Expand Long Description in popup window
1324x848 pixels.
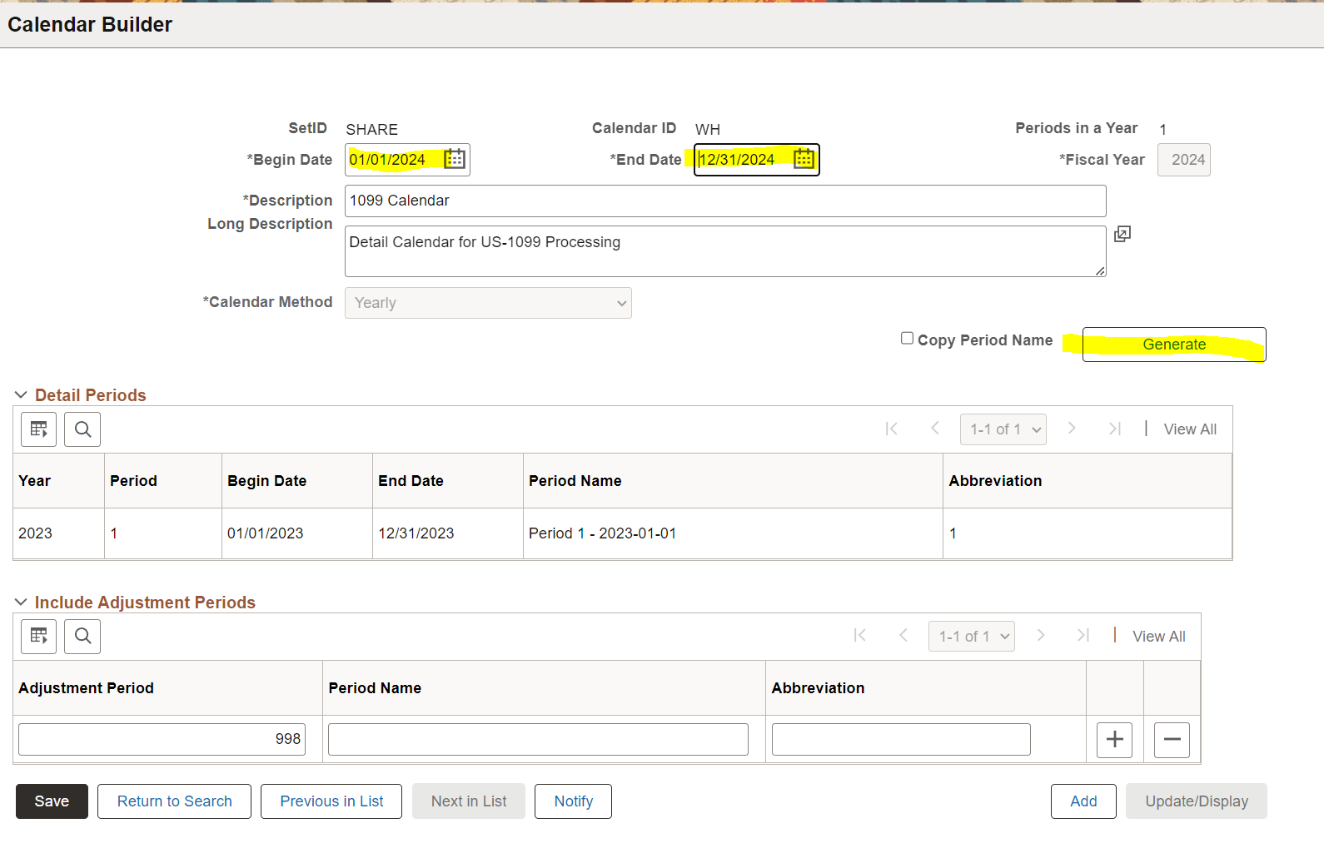1122,234
